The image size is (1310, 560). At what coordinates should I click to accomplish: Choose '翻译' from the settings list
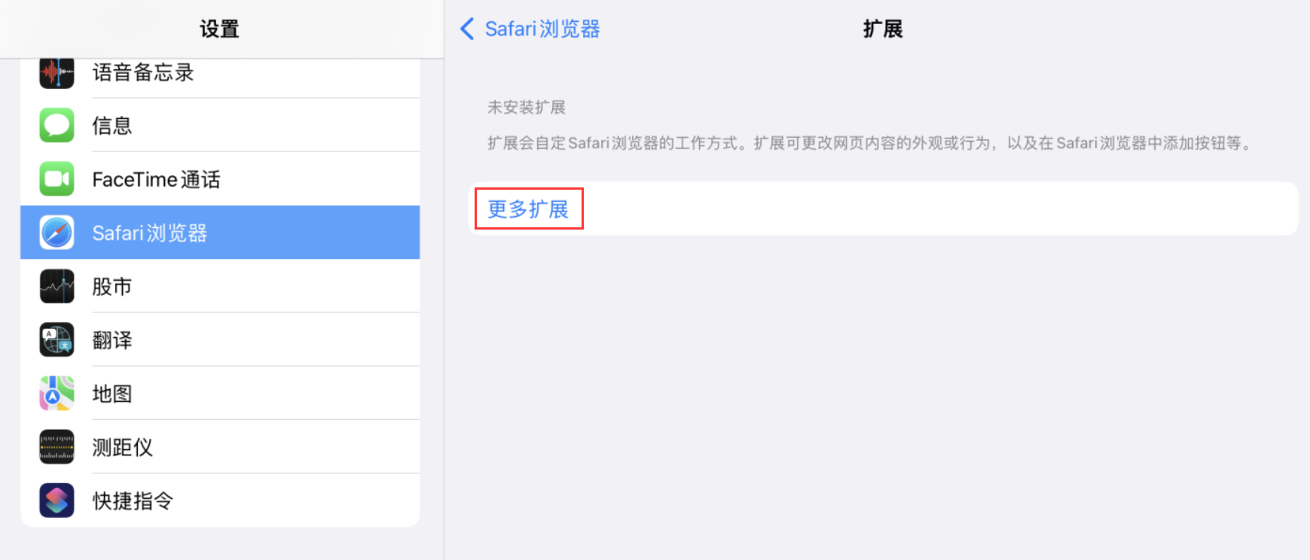(x=112, y=340)
